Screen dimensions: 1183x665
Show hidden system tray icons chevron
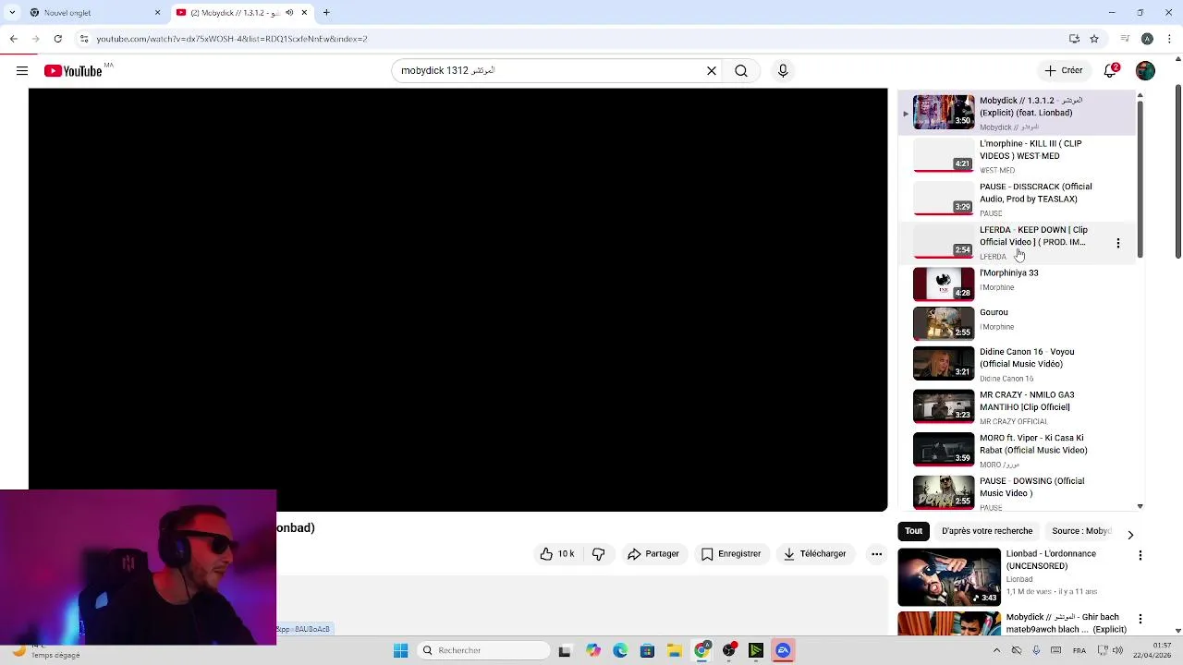pos(996,651)
